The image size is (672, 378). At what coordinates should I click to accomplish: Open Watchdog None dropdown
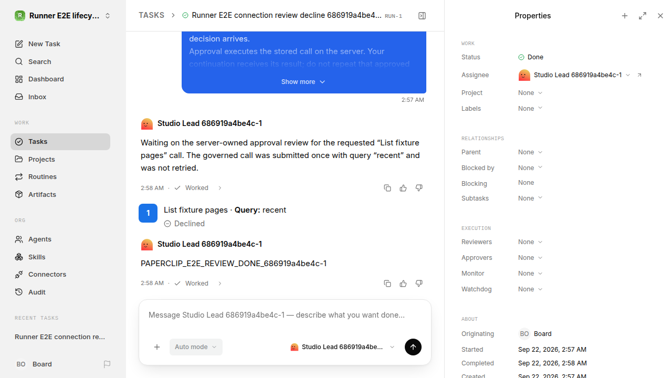[x=530, y=289]
